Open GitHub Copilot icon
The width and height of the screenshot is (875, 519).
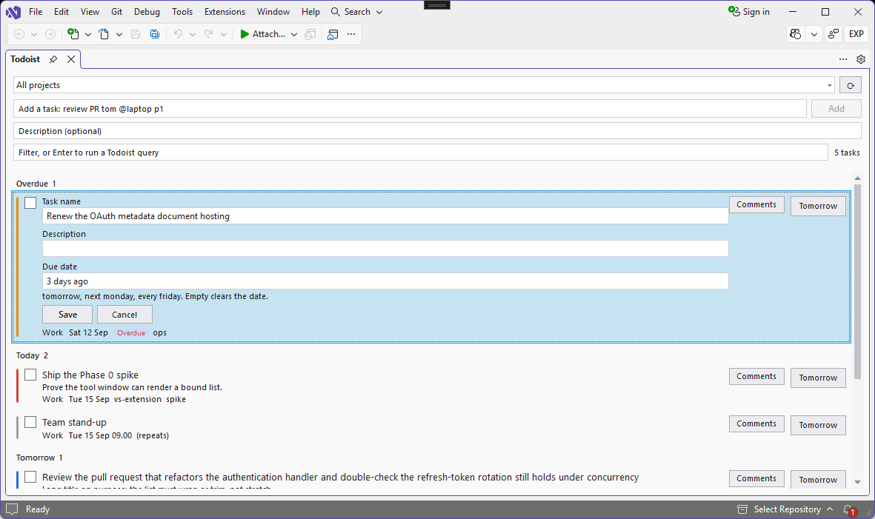tap(796, 34)
